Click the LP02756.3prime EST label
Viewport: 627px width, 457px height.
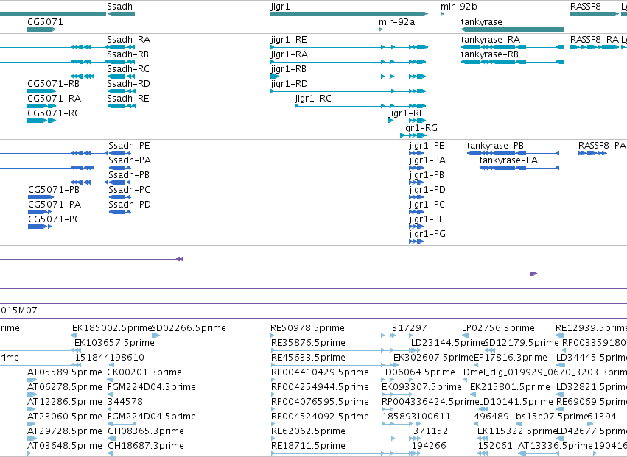[x=498, y=328]
